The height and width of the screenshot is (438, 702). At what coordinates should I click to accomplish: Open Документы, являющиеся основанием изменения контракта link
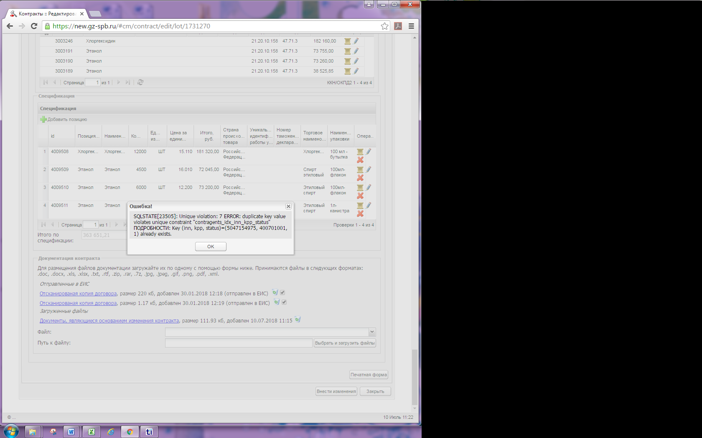pyautogui.click(x=109, y=321)
